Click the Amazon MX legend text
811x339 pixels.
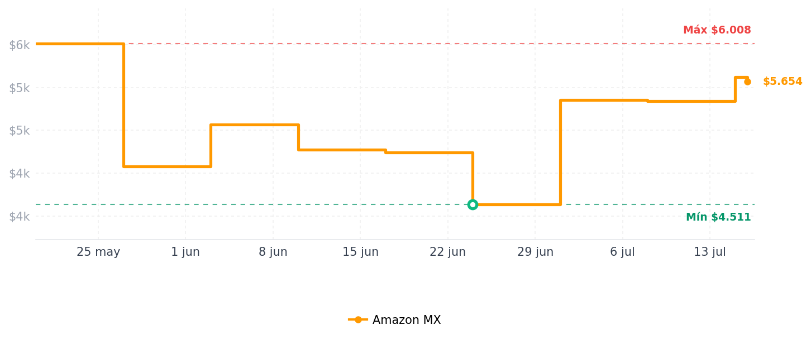[x=407, y=320]
